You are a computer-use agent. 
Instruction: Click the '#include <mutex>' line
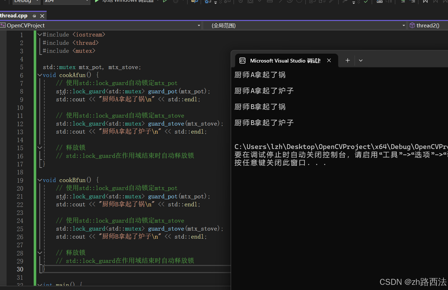(x=69, y=51)
